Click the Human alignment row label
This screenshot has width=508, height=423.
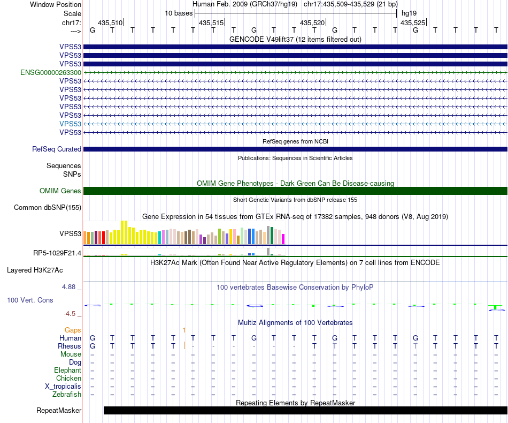click(70, 338)
